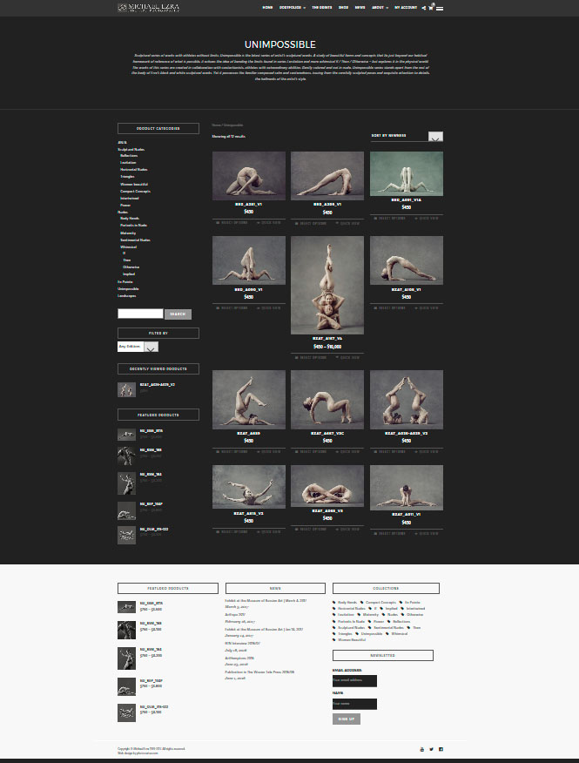
Task: Click the Sign Up newsletter button
Action: click(347, 719)
